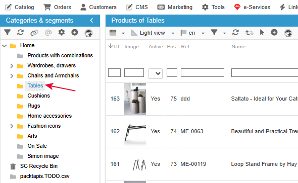Open the Marketing menu
Screen dimensions: 298x183
point(175,7)
